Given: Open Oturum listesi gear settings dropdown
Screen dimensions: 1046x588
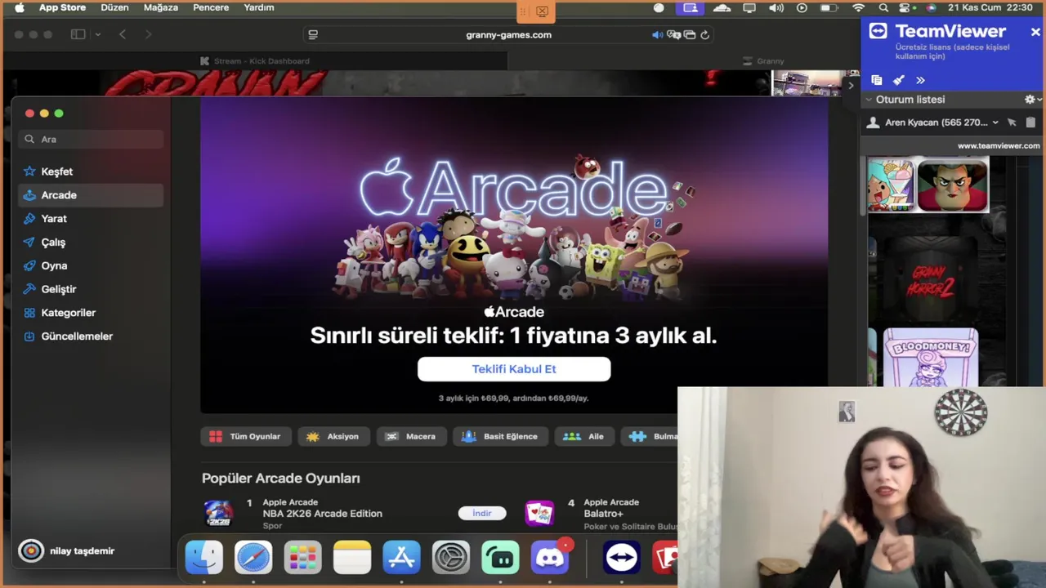Looking at the screenshot, I should click(x=1033, y=100).
